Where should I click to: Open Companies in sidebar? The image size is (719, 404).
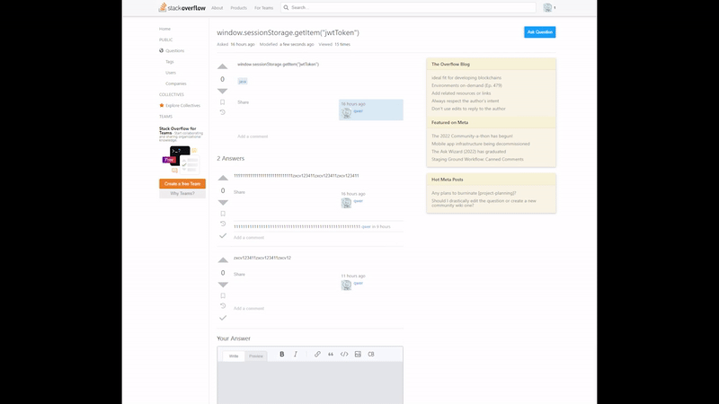[x=176, y=83]
